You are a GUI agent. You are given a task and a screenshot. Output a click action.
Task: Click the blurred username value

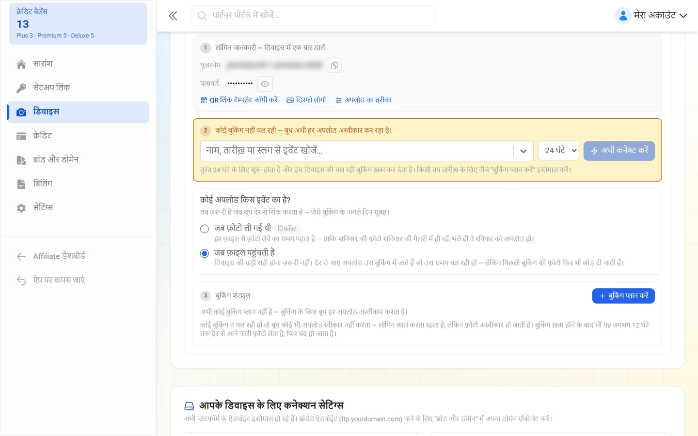pyautogui.click(x=274, y=65)
